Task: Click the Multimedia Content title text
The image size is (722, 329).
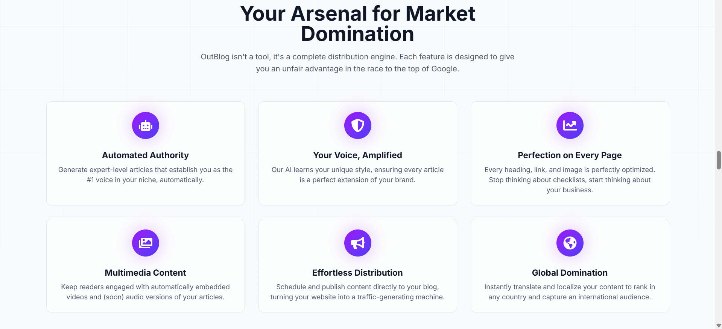Action: (x=145, y=273)
